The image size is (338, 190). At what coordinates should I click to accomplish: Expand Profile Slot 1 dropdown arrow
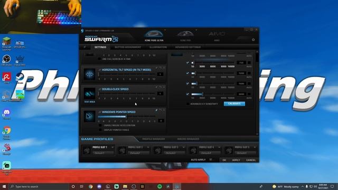pos(112,147)
